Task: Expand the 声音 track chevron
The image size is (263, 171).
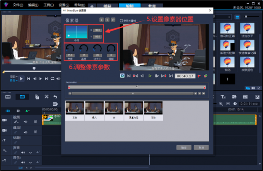Action: (30, 153)
